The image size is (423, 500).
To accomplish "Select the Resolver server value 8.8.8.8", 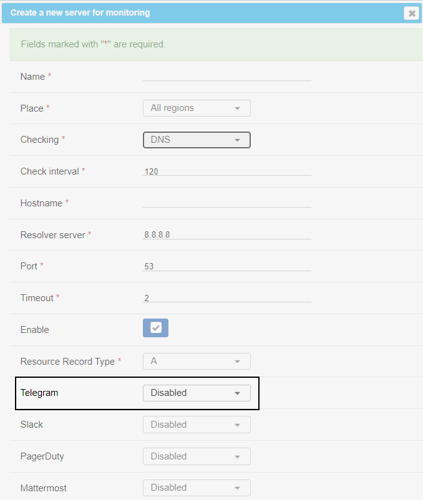I will point(227,234).
